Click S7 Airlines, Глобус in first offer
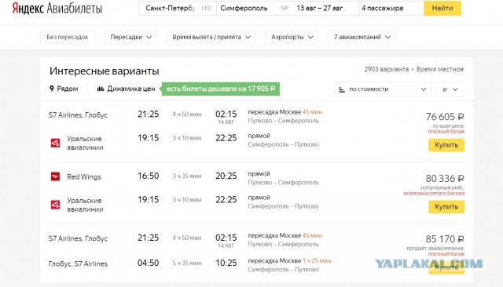The width and height of the screenshot is (503, 287). point(78,115)
